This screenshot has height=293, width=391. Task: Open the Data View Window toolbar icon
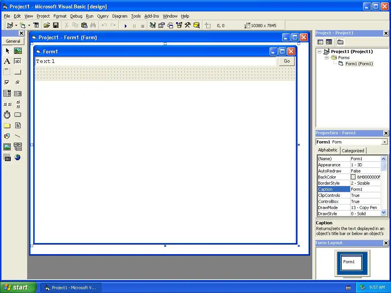click(x=197, y=25)
